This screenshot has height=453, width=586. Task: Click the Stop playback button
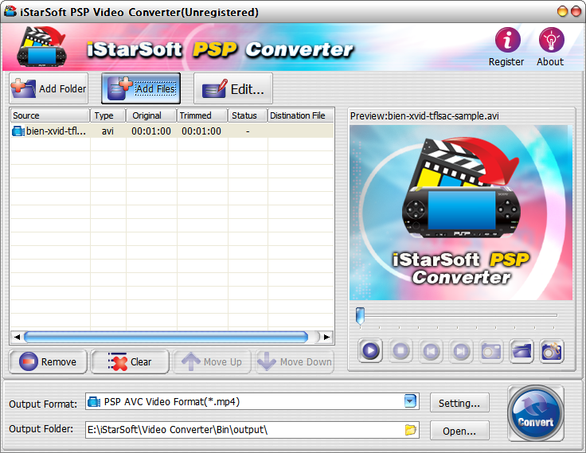pos(400,350)
